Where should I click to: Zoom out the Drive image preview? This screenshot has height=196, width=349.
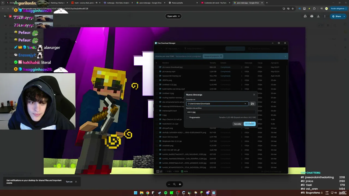click(x=169, y=184)
